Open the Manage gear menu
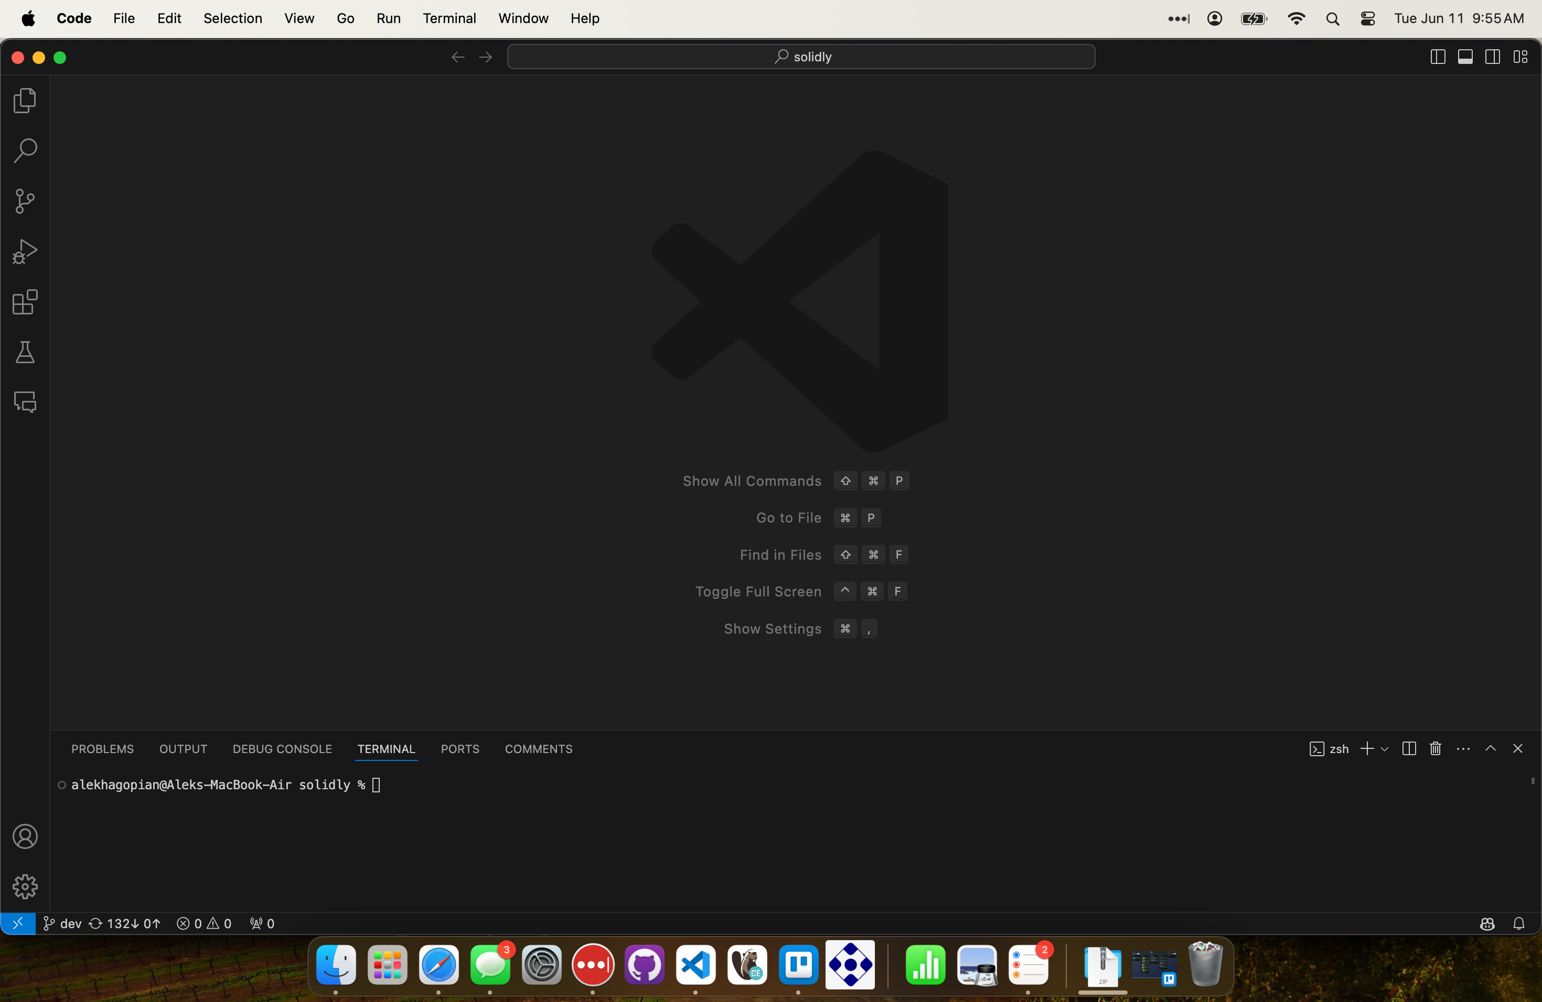 [x=25, y=886]
